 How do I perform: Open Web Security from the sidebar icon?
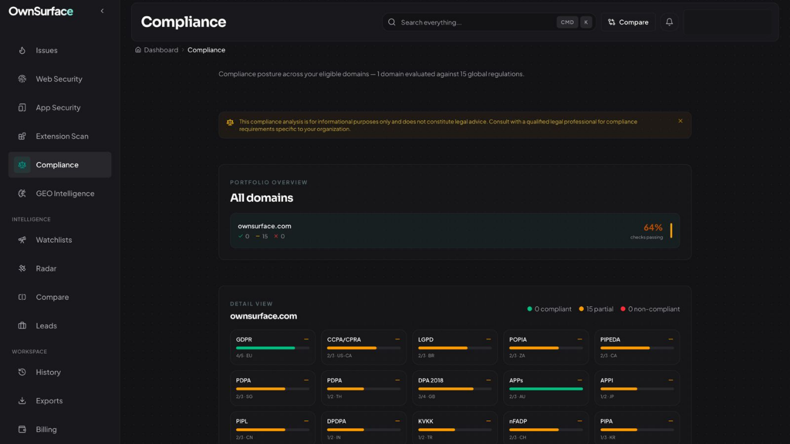point(22,79)
